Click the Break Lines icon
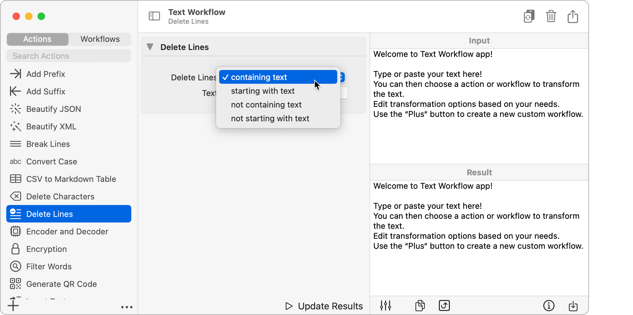The height and width of the screenshot is (315, 633). pos(15,144)
